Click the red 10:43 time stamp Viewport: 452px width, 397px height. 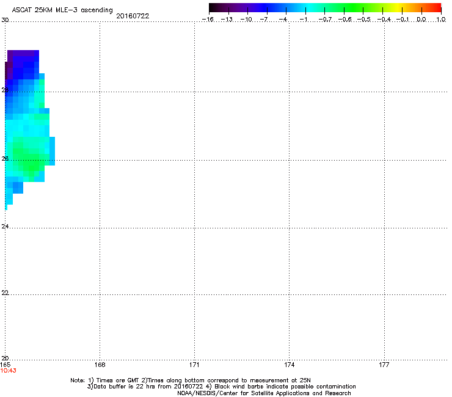pos(9,371)
